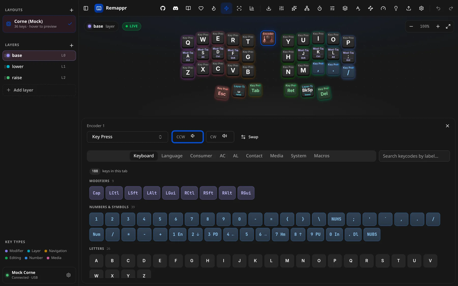Viewport: 458px width, 286px height.
Task: Open the Discord icon link
Action: (176, 8)
